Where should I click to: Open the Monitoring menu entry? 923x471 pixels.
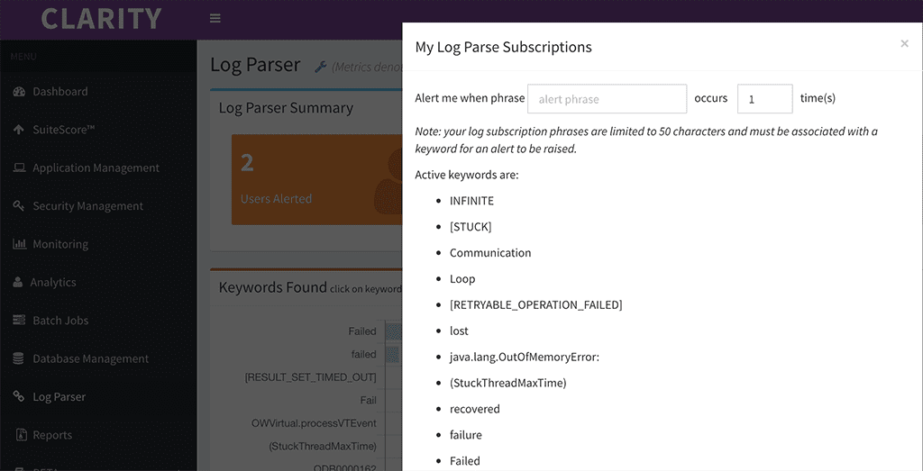60,244
